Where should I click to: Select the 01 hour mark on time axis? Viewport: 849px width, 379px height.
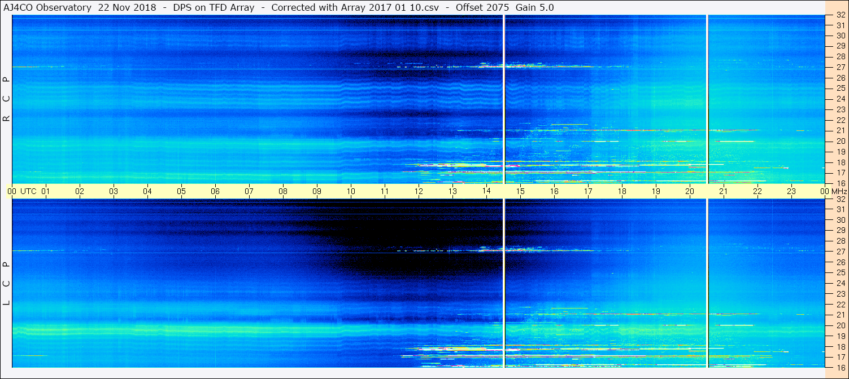(46, 191)
